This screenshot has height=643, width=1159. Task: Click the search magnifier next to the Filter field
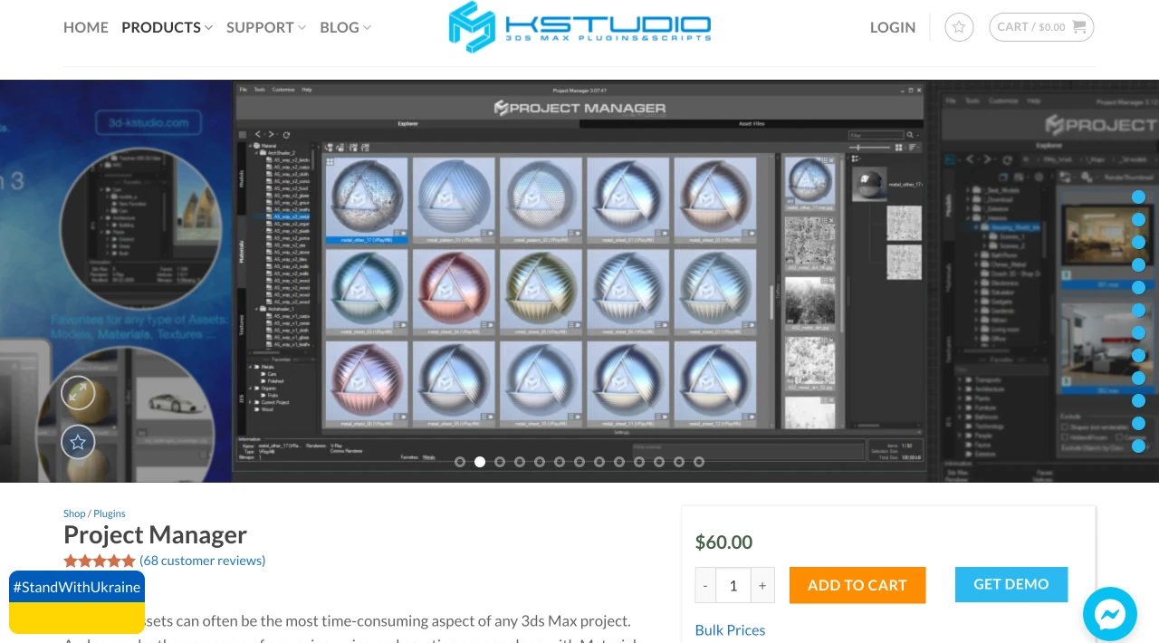pyautogui.click(x=909, y=135)
